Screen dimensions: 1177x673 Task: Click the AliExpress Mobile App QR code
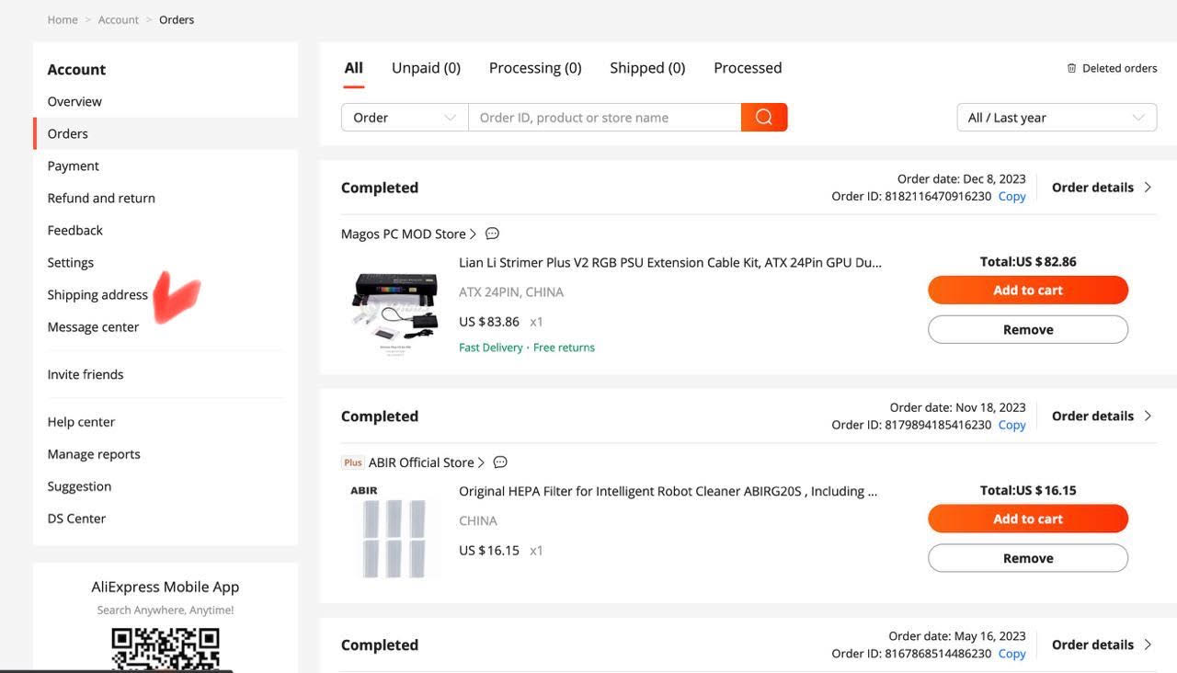(x=166, y=650)
